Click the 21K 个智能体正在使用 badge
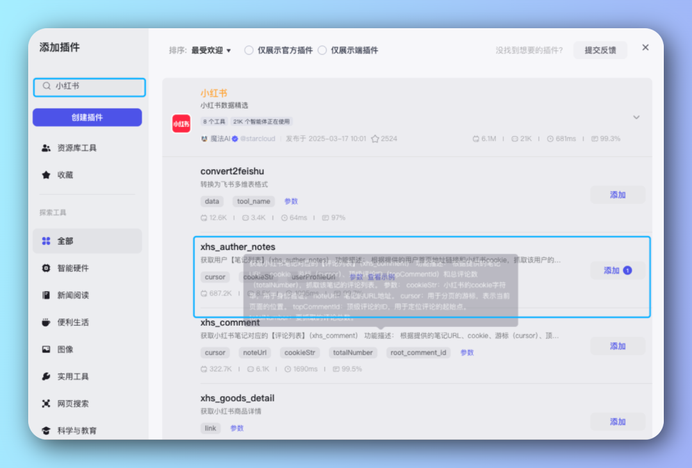This screenshot has height=468, width=692. click(x=261, y=121)
